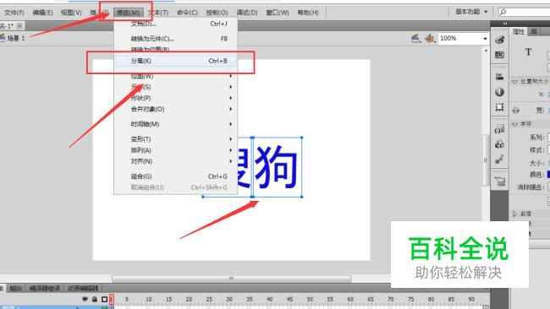550x309 pixels.
Task: Click frame 60 on timeline ruler
Action: [350, 299]
